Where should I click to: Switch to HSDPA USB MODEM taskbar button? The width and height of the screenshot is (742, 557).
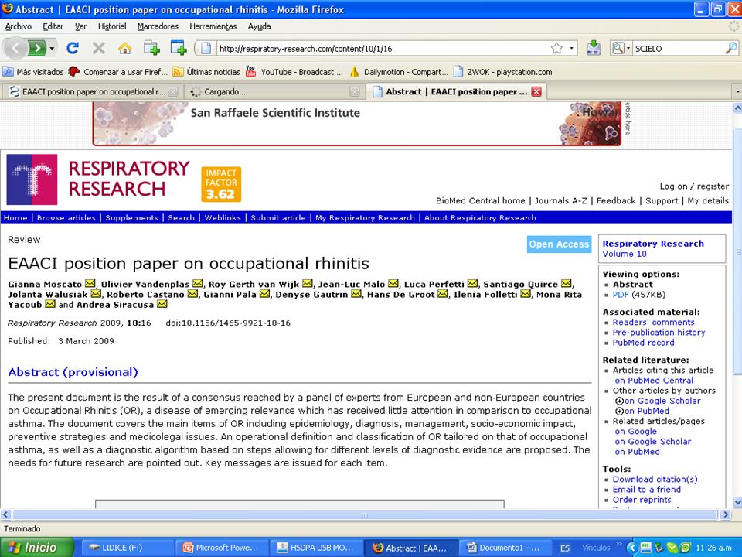(316, 548)
